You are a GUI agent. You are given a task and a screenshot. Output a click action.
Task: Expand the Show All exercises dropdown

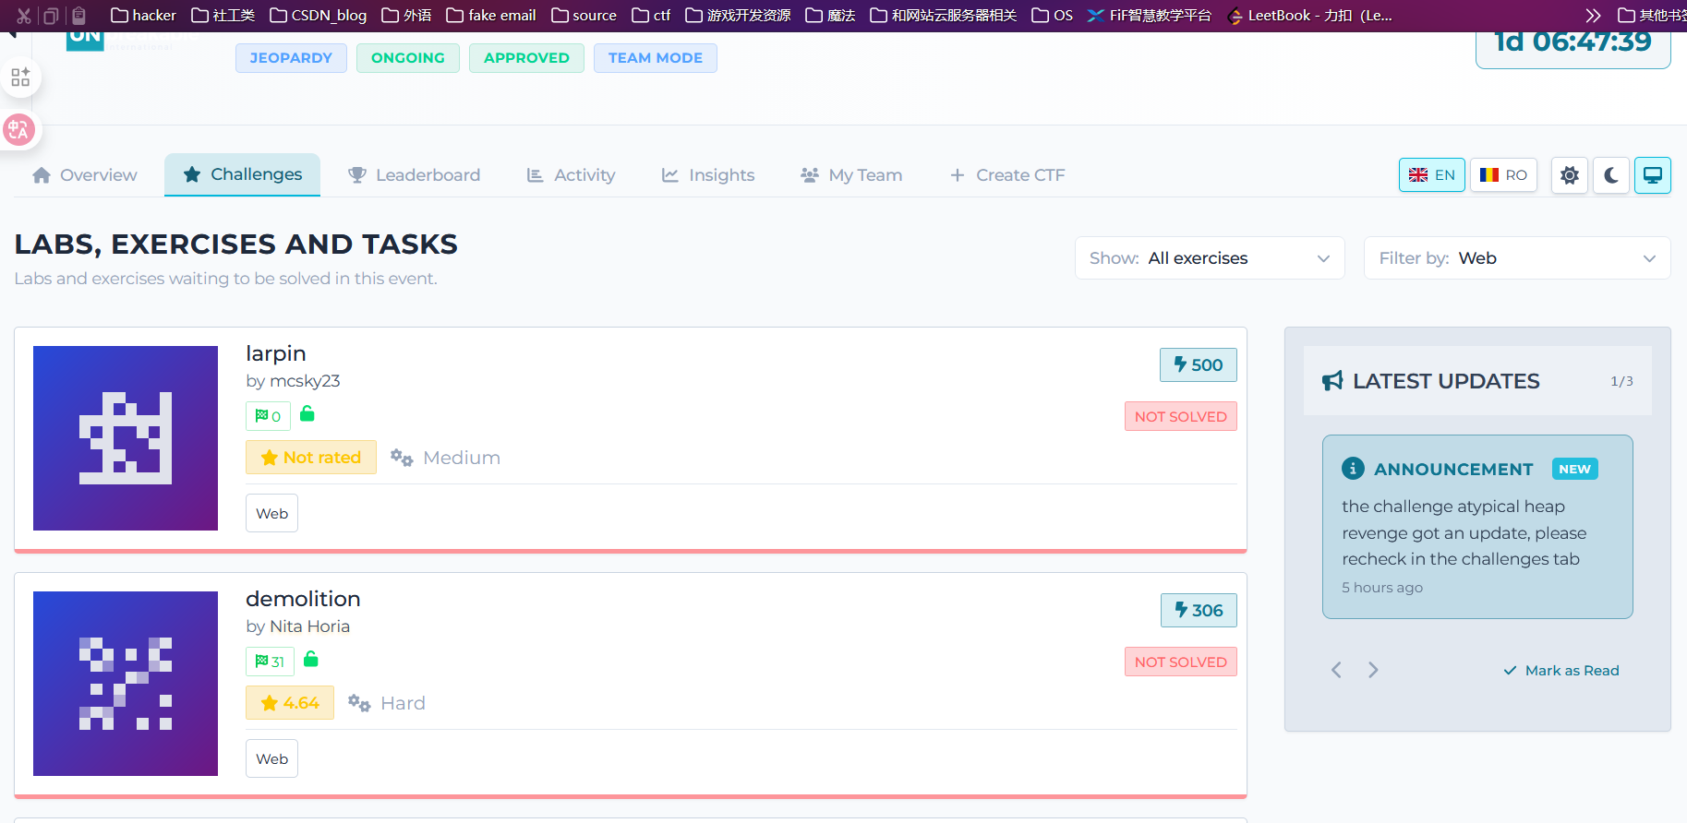click(x=1209, y=258)
